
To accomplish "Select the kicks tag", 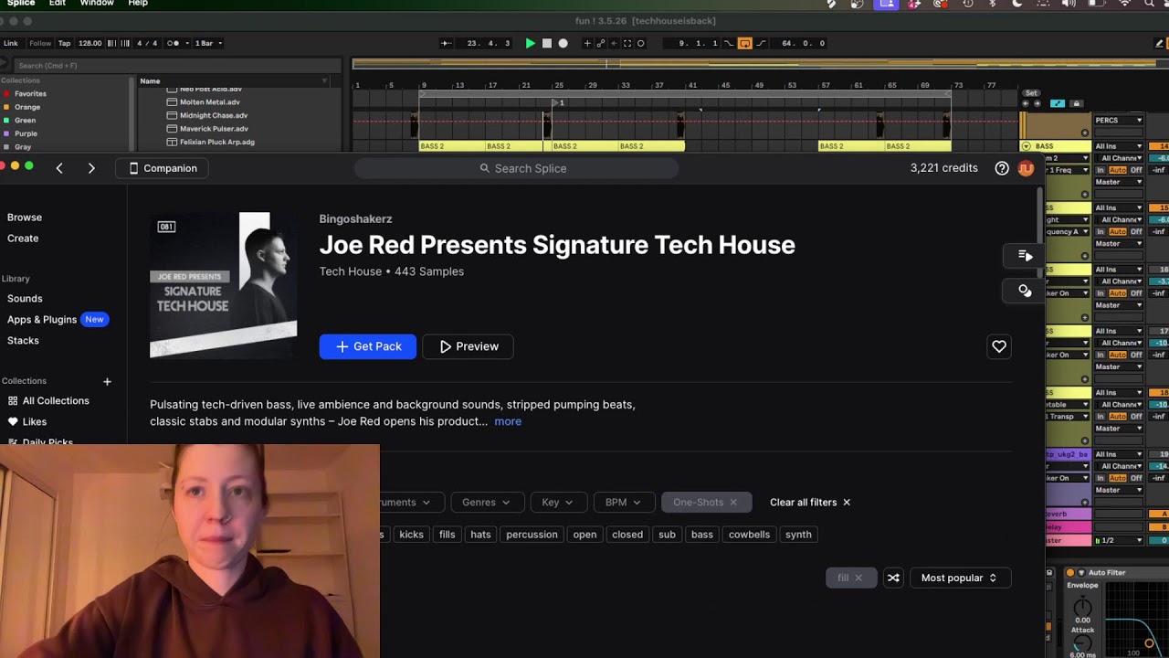I will [411, 535].
